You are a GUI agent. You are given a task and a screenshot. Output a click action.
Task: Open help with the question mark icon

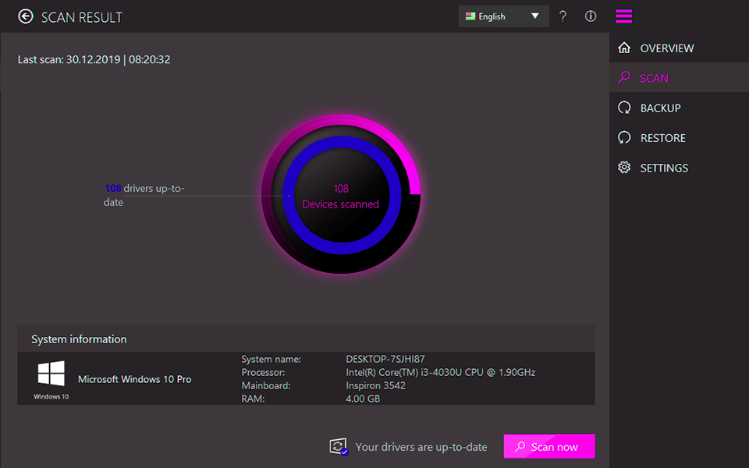click(x=563, y=16)
